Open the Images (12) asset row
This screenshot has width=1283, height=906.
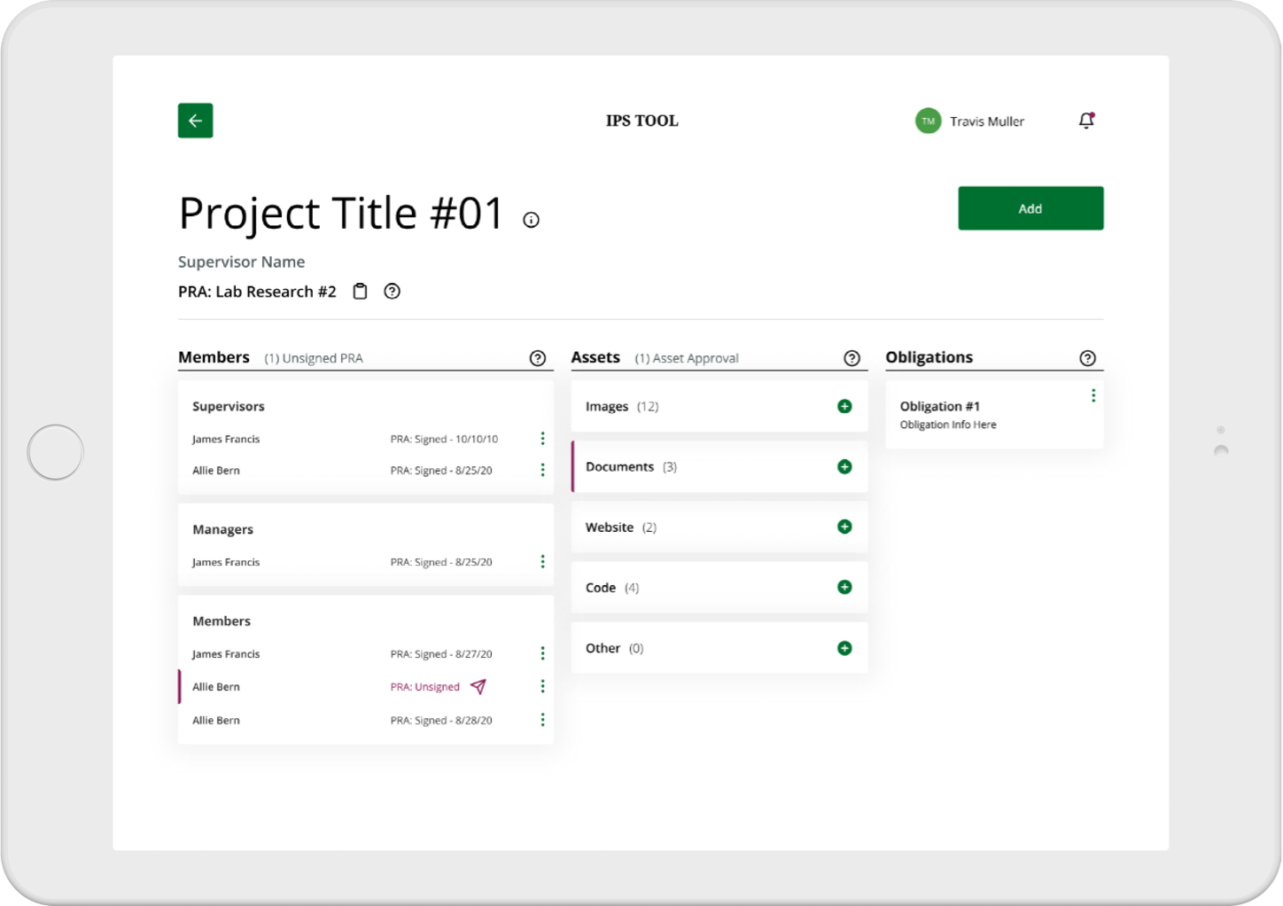tap(719, 406)
